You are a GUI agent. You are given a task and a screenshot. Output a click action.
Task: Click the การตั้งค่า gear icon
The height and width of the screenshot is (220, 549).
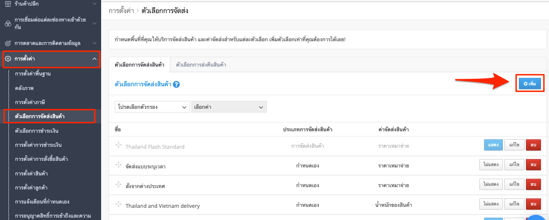pos(8,59)
